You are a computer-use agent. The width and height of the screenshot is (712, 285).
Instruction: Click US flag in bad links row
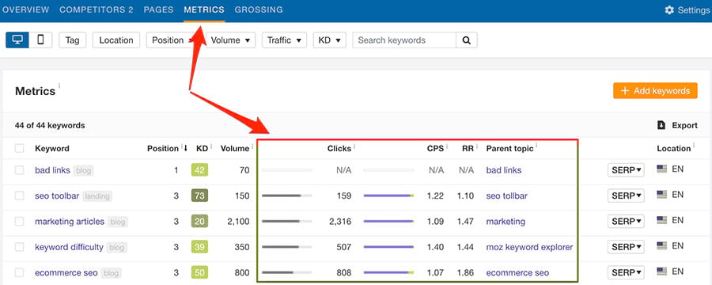661,169
